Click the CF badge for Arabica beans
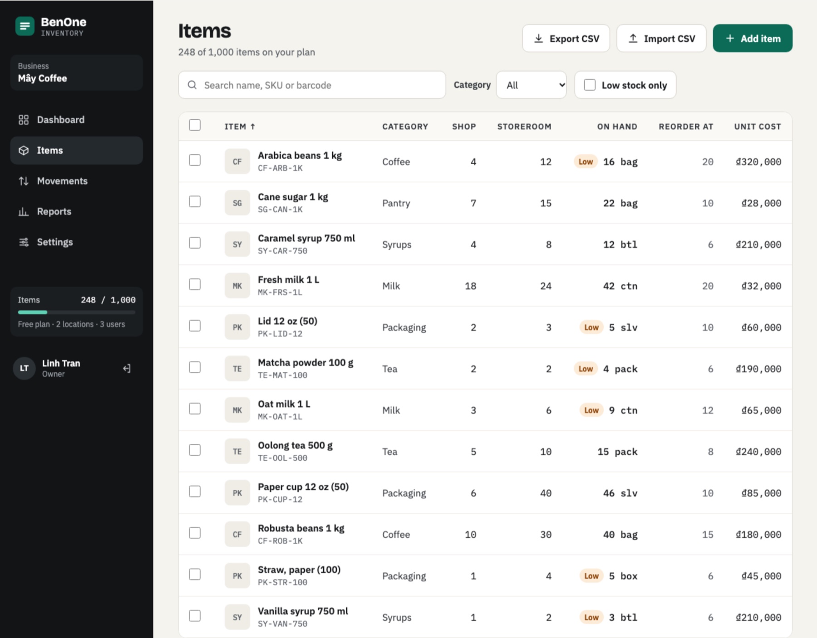The width and height of the screenshot is (817, 638). pos(237,161)
